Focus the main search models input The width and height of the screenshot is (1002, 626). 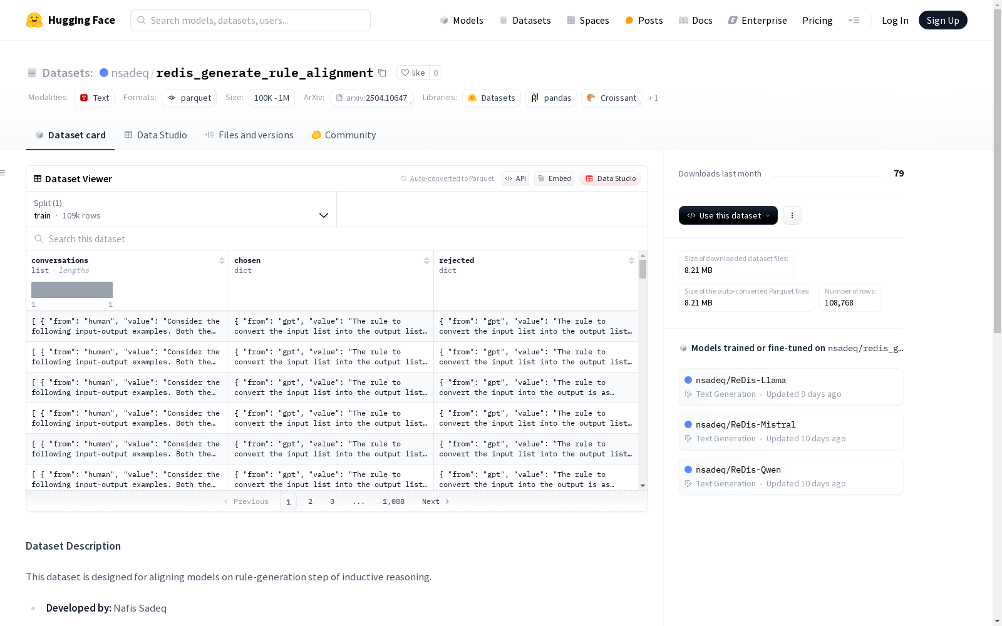(250, 20)
